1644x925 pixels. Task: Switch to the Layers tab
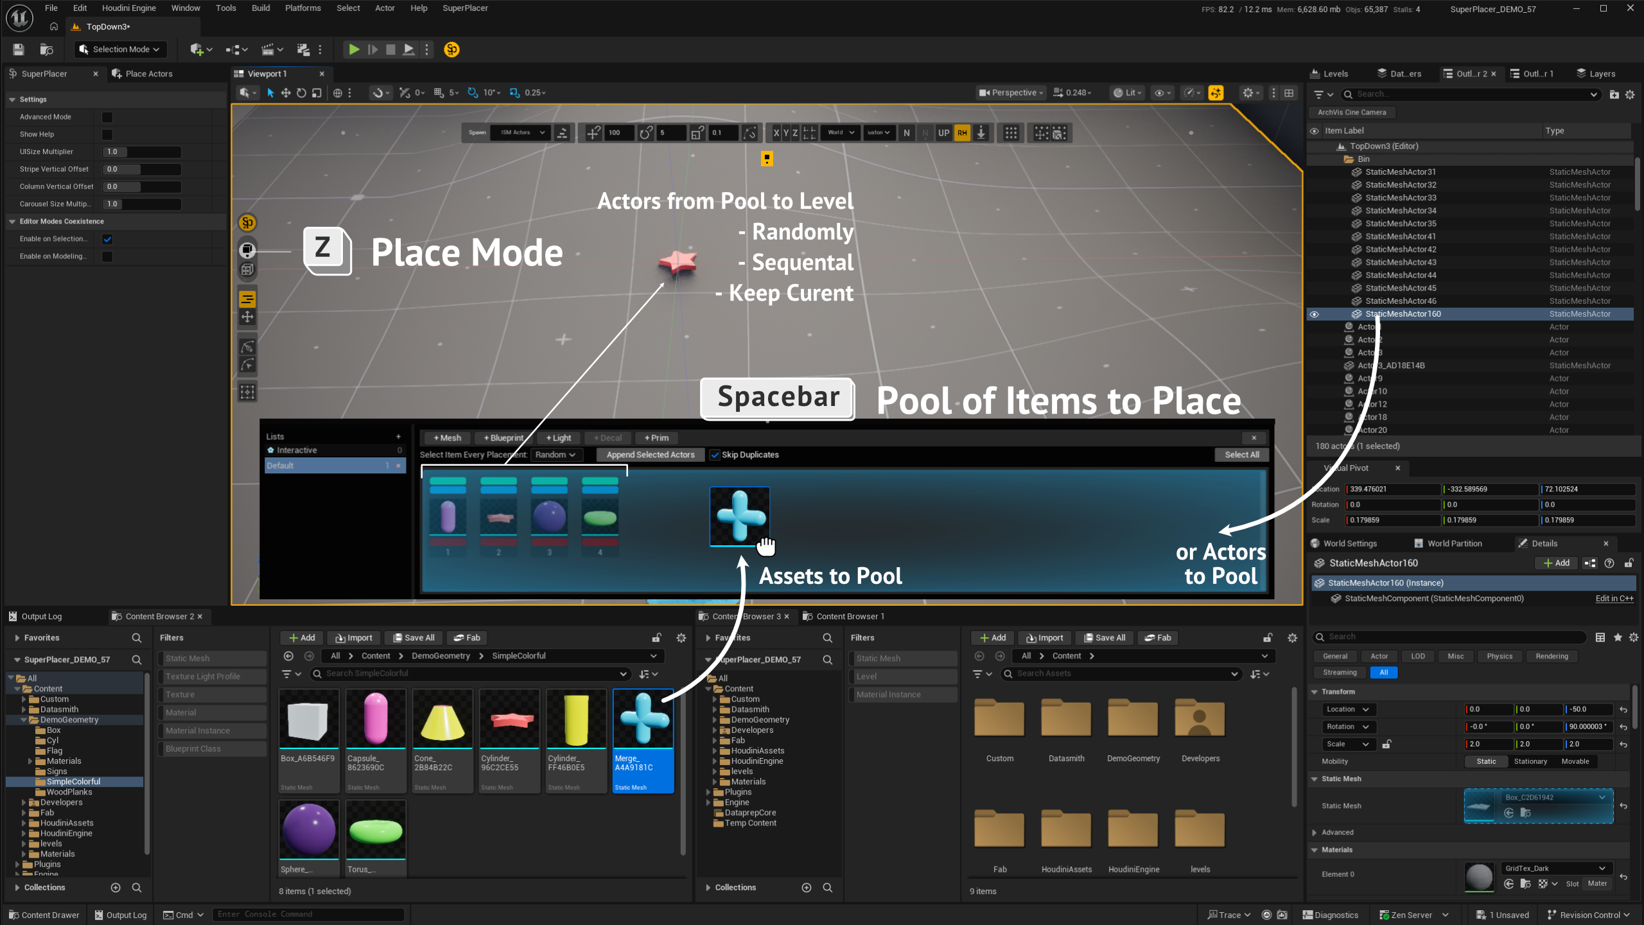click(1595, 74)
